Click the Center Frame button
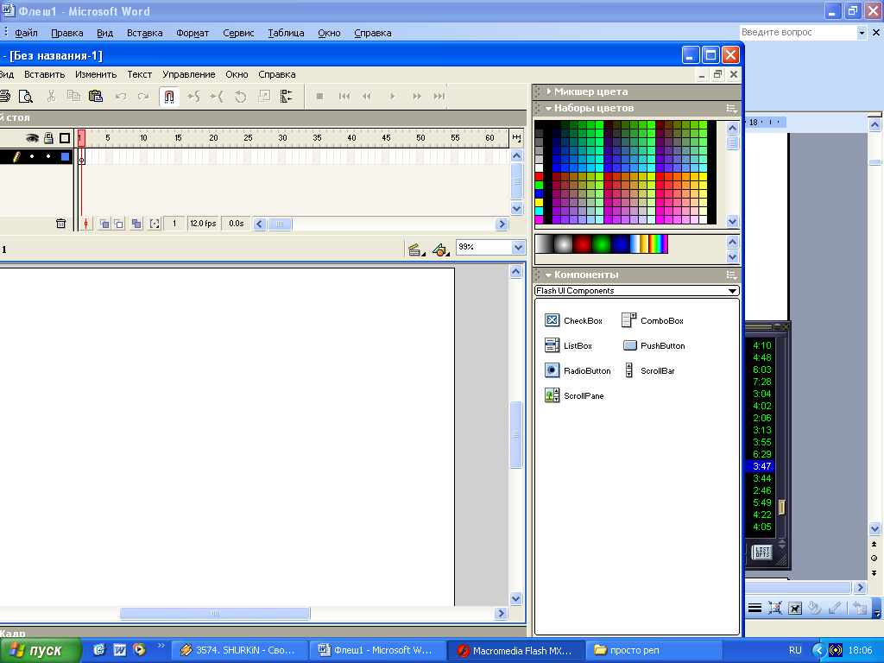Screen dimensions: 884x663 (85, 224)
